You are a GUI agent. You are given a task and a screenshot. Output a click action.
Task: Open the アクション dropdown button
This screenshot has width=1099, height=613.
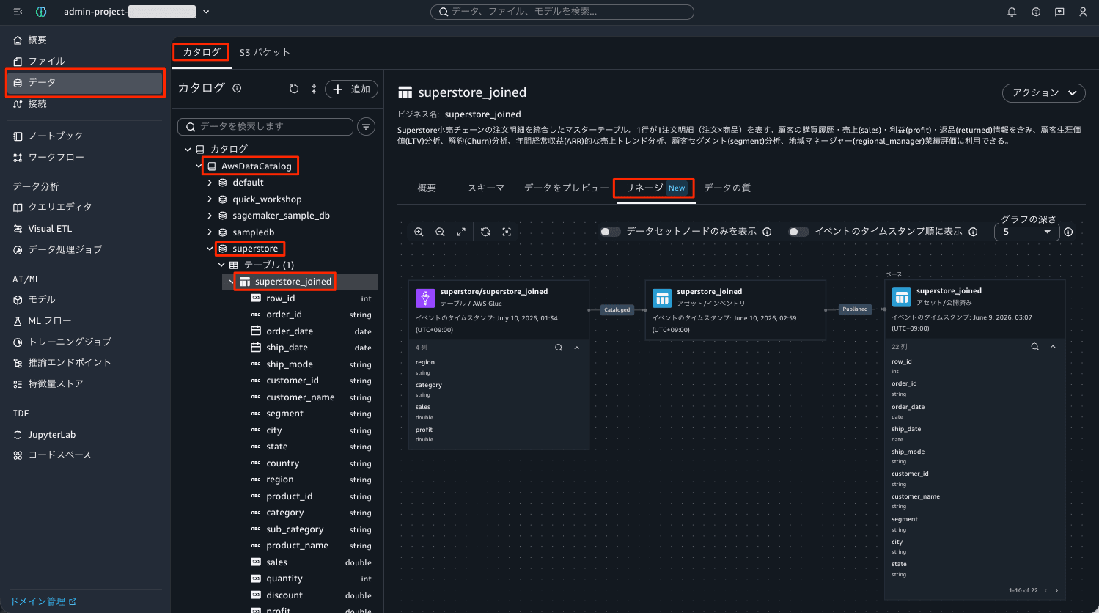(x=1043, y=92)
